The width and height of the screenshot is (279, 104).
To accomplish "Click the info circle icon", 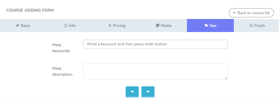I will click(66, 26).
